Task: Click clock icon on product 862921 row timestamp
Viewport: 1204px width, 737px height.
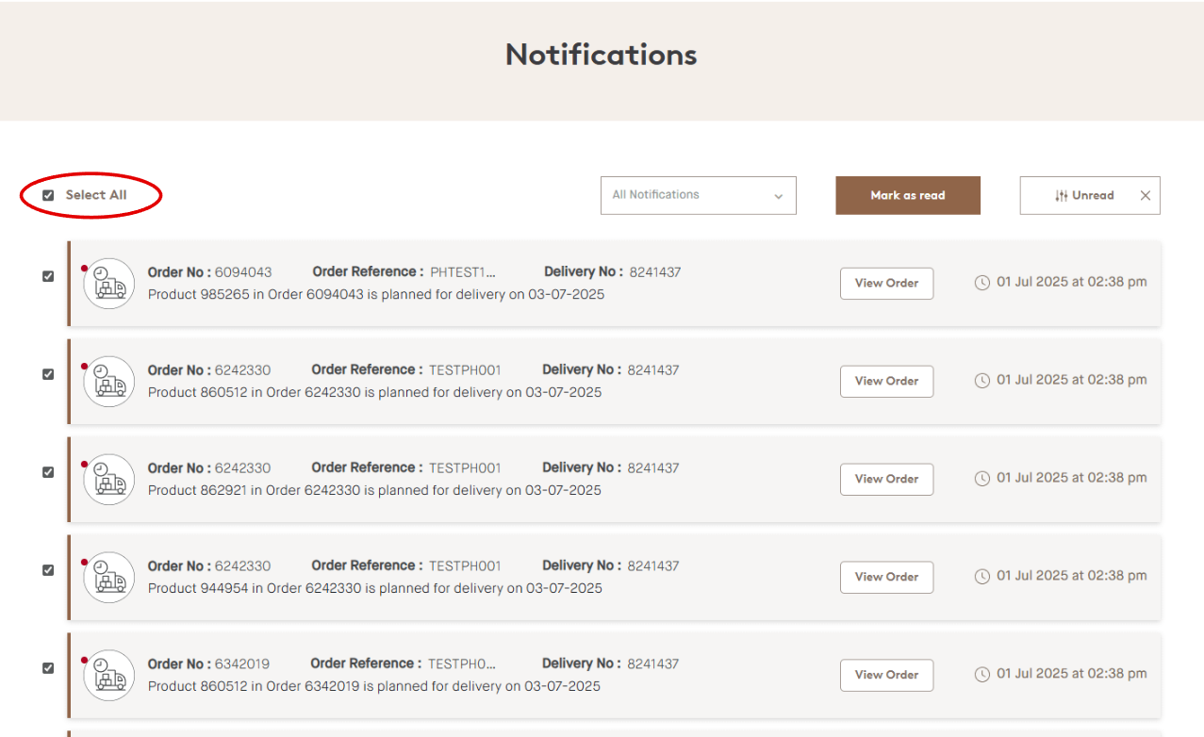Action: point(982,479)
